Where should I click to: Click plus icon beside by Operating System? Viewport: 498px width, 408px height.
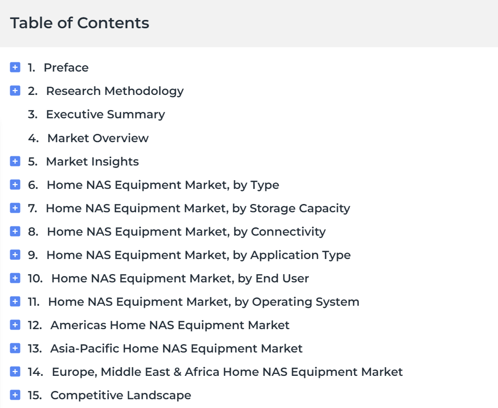pyautogui.click(x=15, y=301)
